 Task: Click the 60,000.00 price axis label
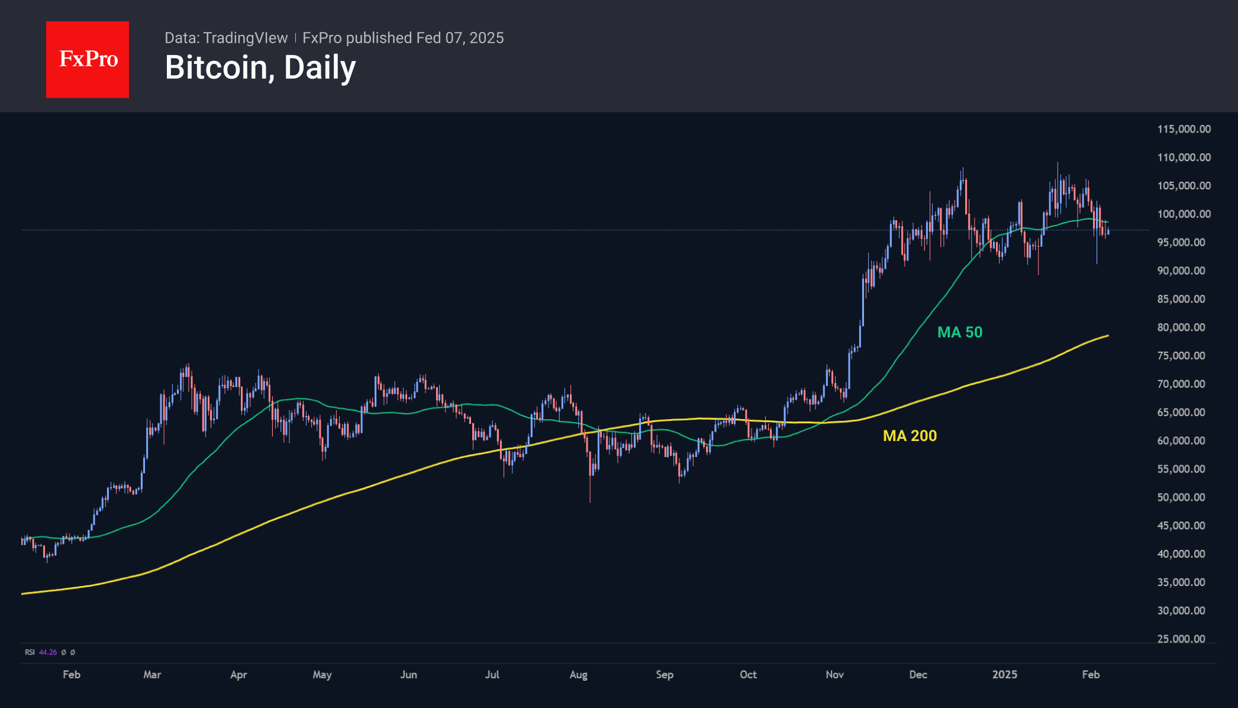[1181, 440]
